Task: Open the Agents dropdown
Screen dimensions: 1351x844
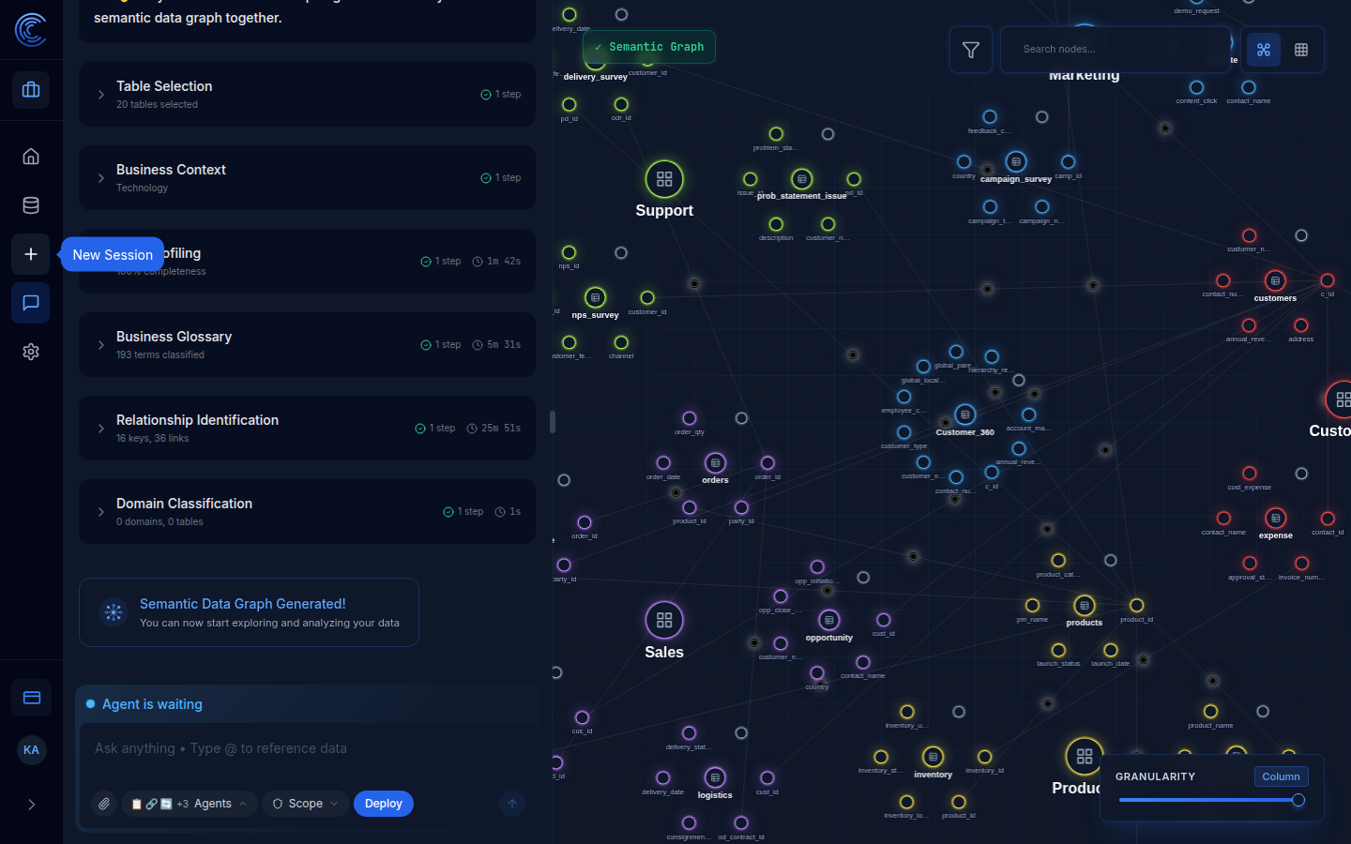Action: coord(190,804)
